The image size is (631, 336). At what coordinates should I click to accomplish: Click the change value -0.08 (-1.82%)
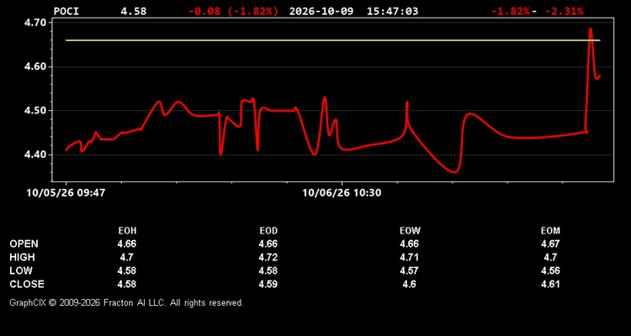(233, 11)
